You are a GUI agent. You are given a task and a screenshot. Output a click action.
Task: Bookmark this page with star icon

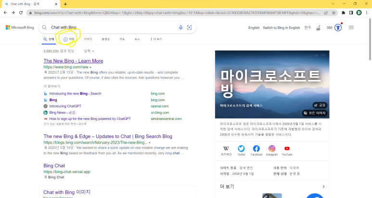point(334,13)
